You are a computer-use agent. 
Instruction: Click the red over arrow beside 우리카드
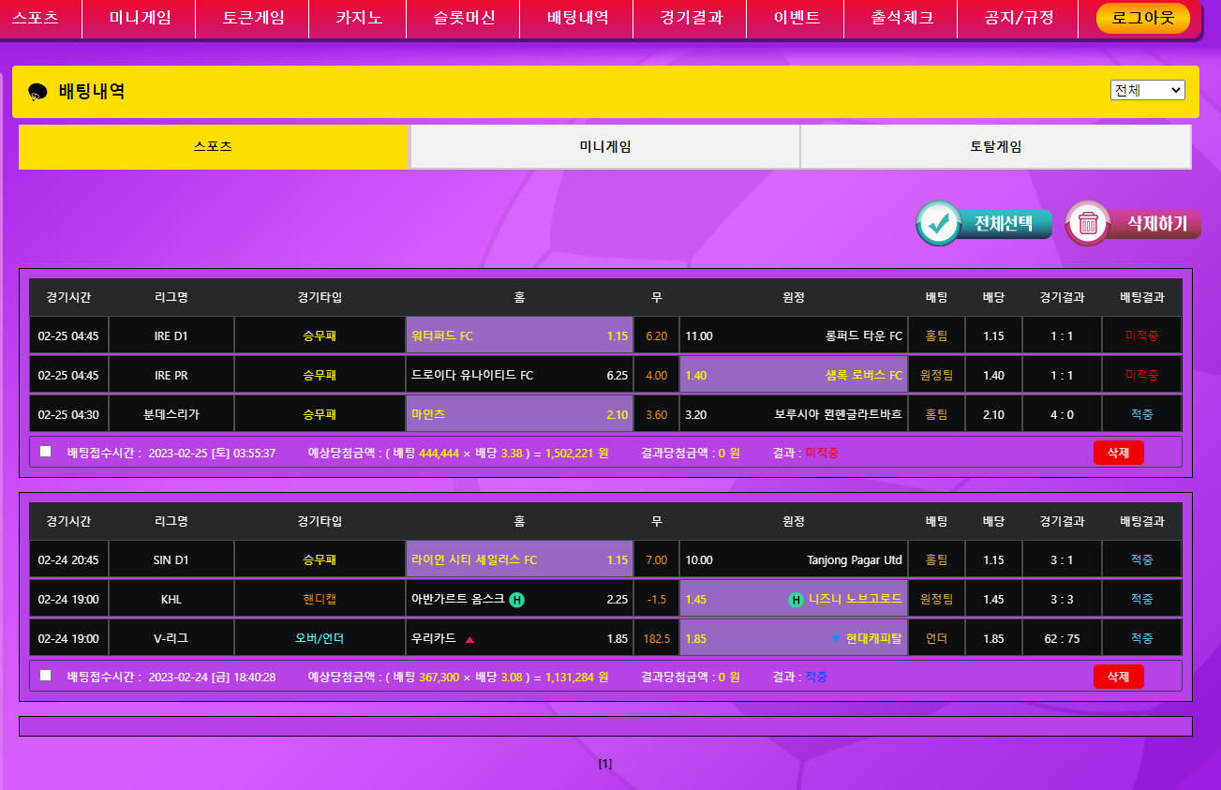point(469,639)
